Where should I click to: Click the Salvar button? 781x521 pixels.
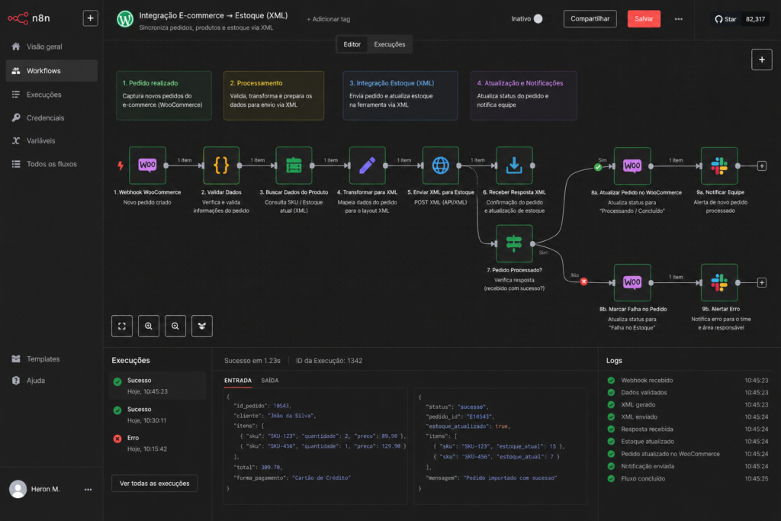click(644, 18)
